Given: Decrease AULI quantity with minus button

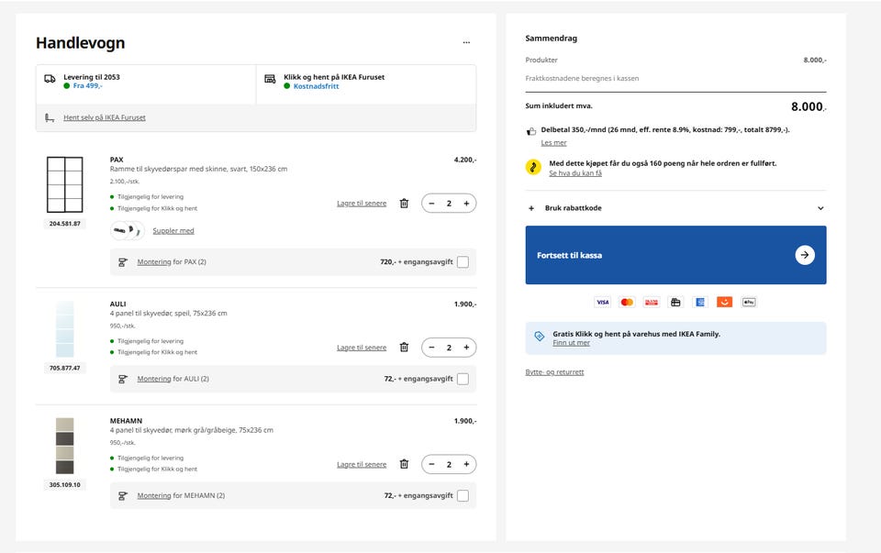Looking at the screenshot, I should pyautogui.click(x=431, y=348).
